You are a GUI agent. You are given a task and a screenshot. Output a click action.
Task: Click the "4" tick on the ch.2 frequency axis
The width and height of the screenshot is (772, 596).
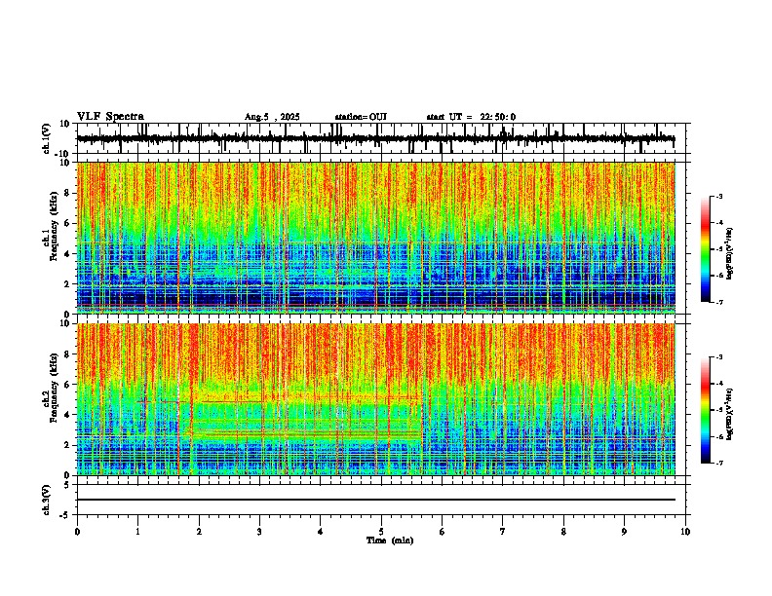(x=67, y=415)
